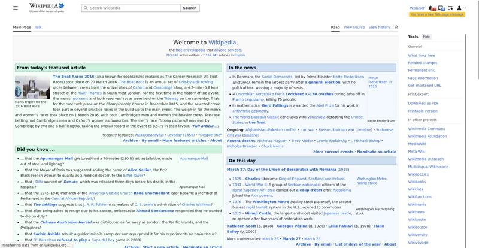This screenshot has height=248, width=479.
Task: Select the View source tab
Action: pos(354,27)
